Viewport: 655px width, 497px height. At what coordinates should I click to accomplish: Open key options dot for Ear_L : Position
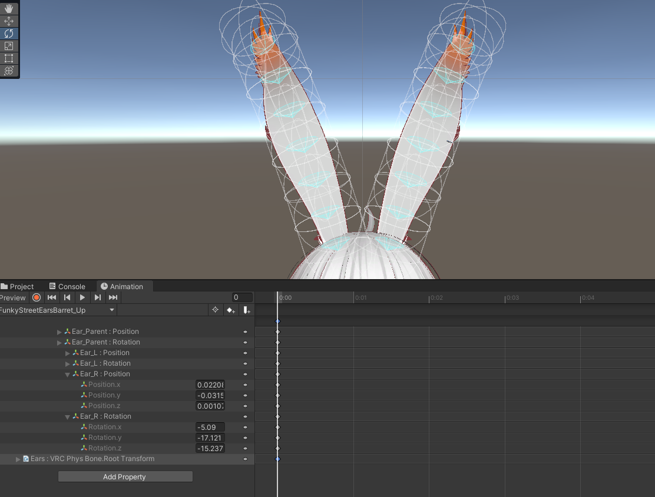[245, 353]
